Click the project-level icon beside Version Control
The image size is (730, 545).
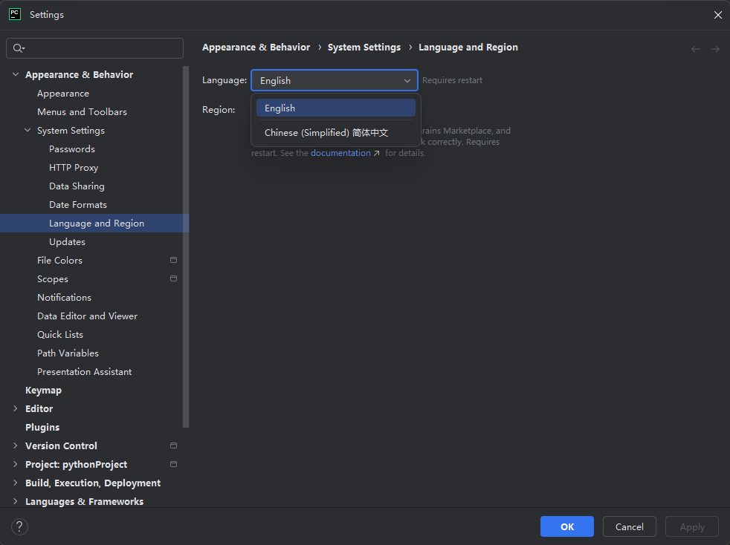174,446
